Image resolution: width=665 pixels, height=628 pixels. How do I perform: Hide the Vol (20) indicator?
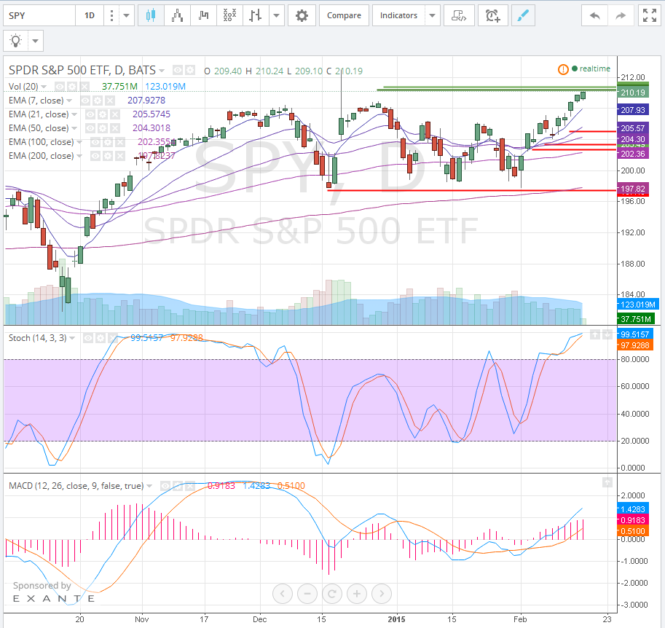[x=60, y=87]
